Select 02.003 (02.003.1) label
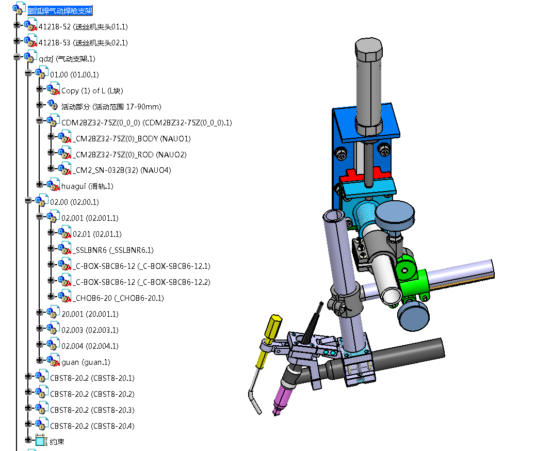 pyautogui.click(x=90, y=330)
